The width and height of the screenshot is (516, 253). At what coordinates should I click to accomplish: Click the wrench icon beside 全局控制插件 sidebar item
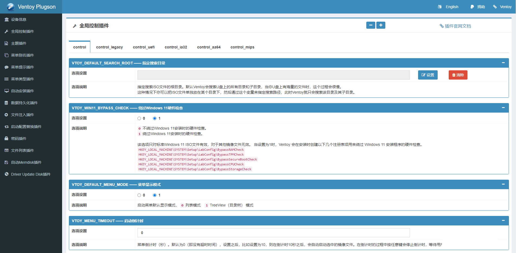[x=7, y=31]
